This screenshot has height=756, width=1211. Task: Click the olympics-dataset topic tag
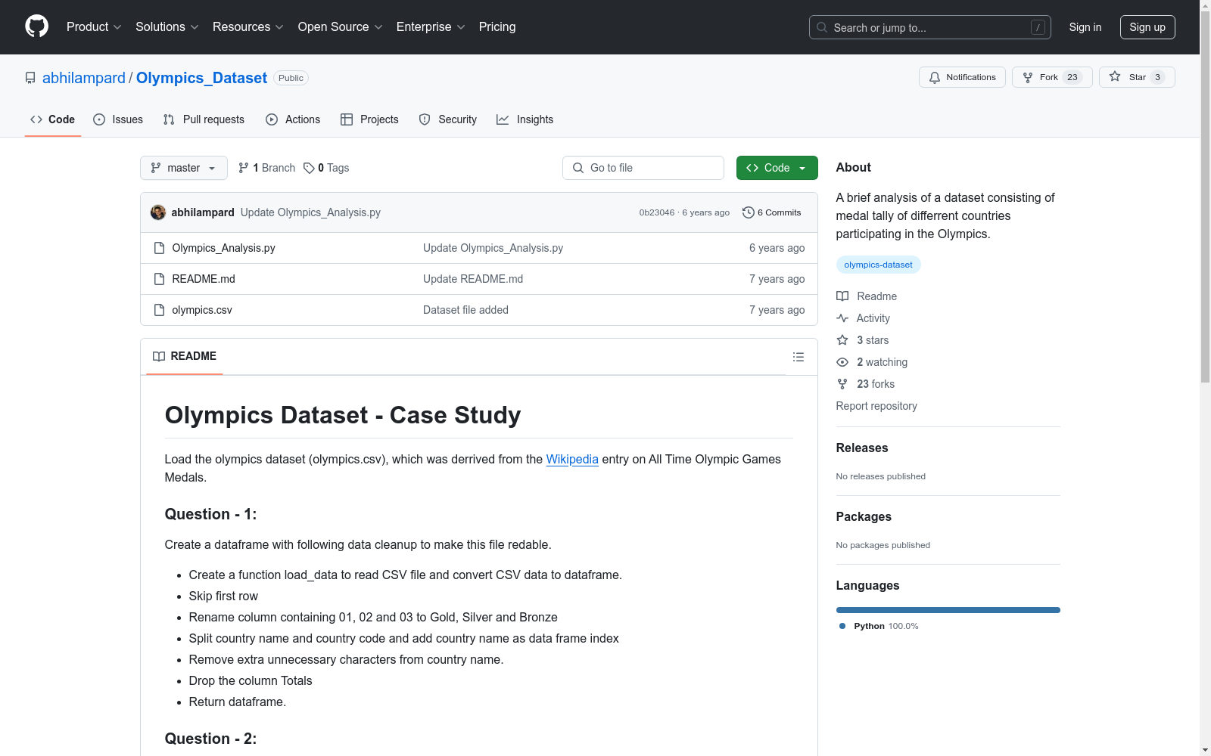pos(878,265)
